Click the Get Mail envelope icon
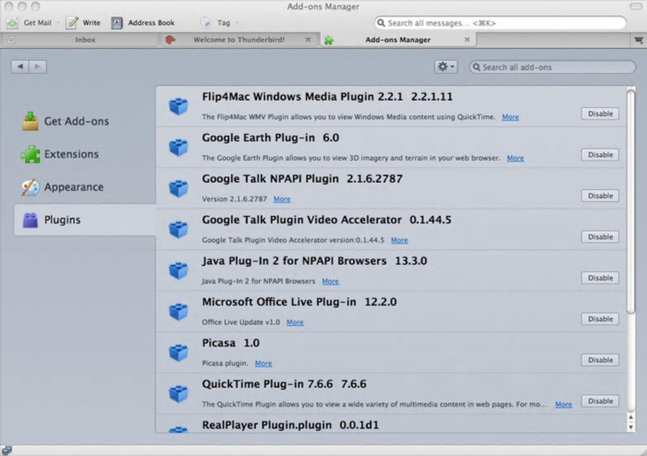647x456 pixels. tap(13, 23)
